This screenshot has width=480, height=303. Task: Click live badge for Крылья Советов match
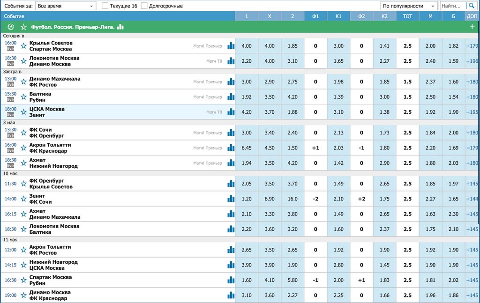tap(10, 49)
